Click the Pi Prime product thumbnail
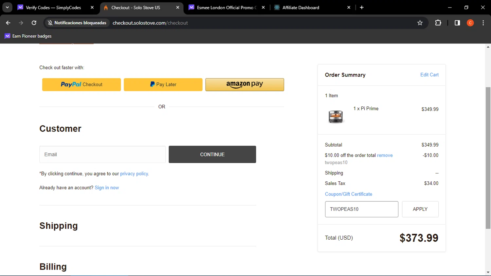491x276 pixels. tap(336, 116)
